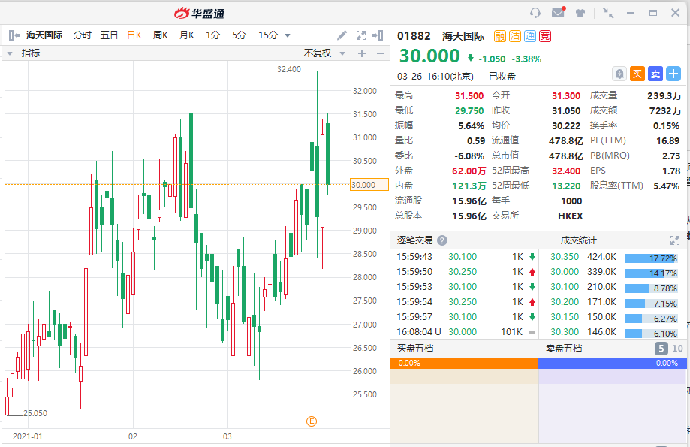
Task: Open skin theme shirt icon
Action: click(580, 13)
